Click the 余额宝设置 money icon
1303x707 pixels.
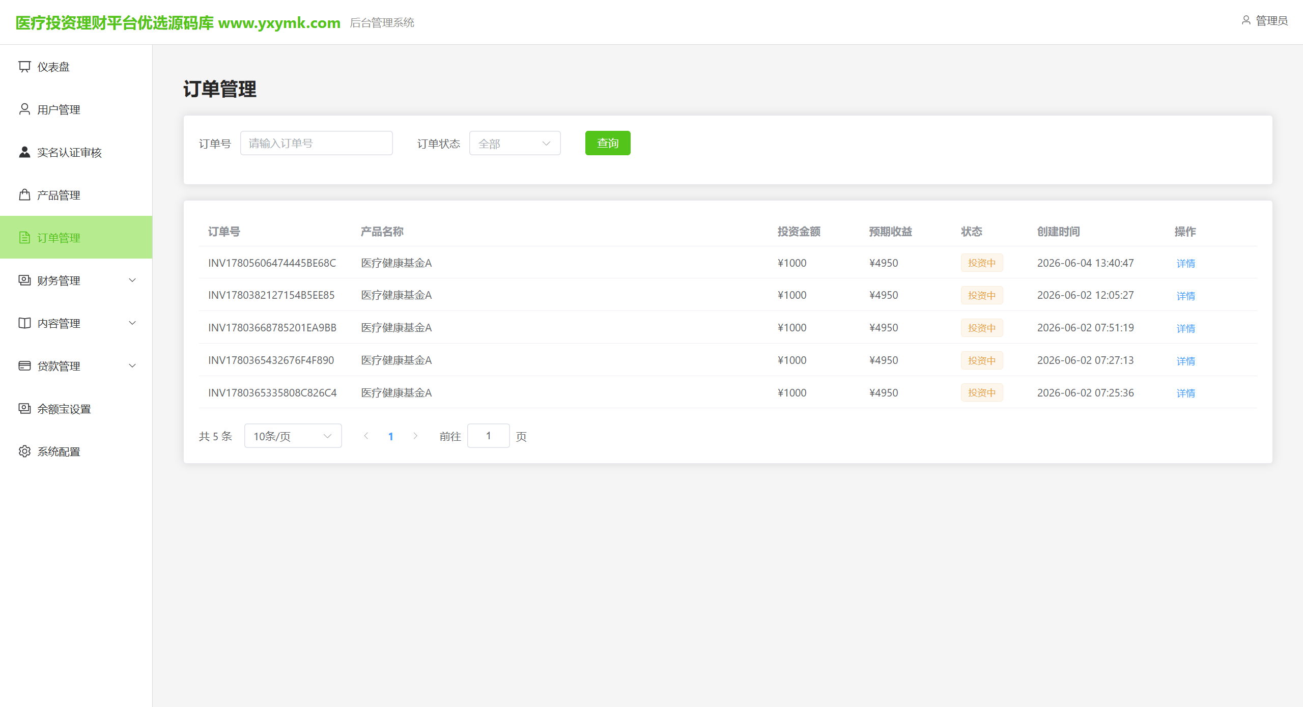(x=24, y=409)
